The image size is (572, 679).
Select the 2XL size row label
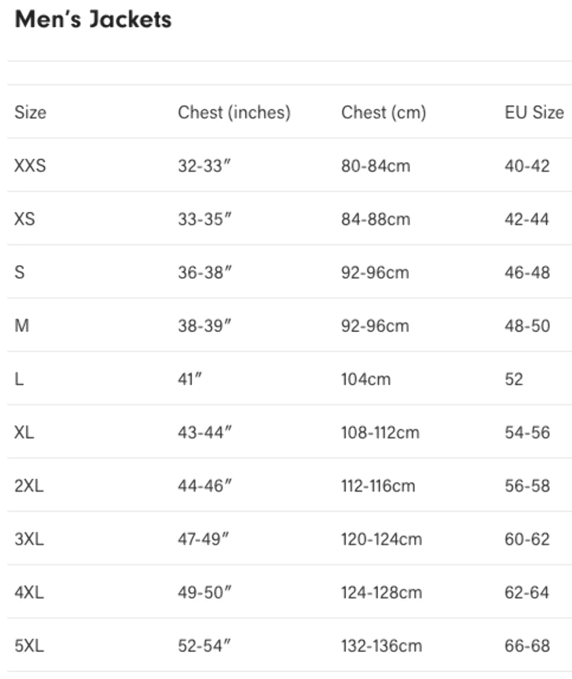(x=29, y=486)
